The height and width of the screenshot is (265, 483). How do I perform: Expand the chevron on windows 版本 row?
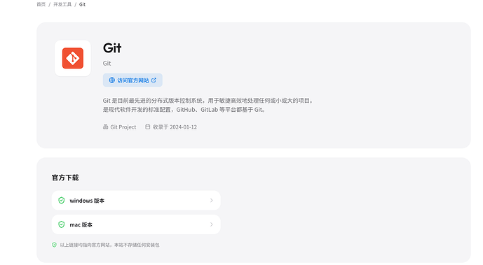(211, 201)
